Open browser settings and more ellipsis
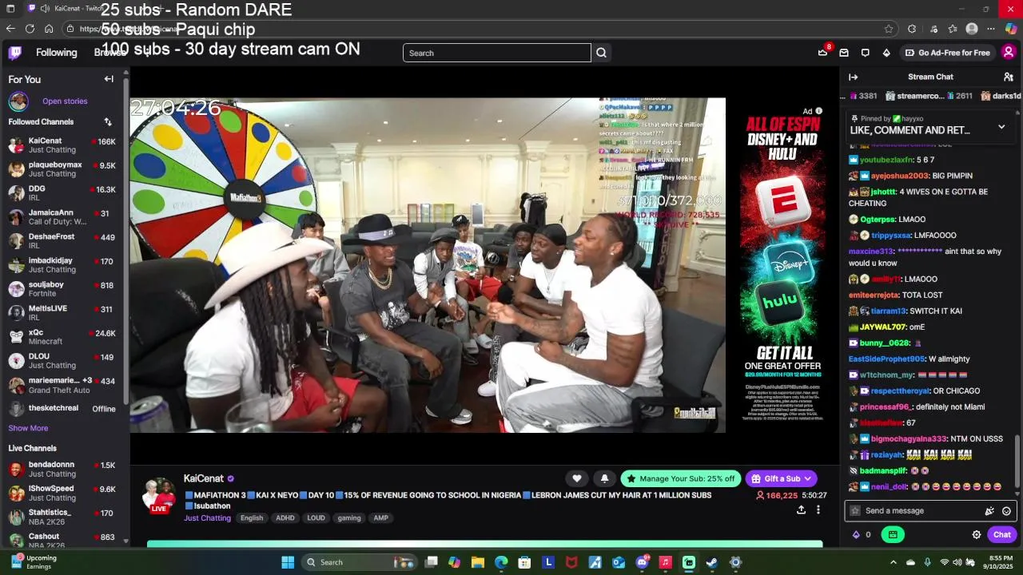Image resolution: width=1023 pixels, height=575 pixels. coord(991,29)
